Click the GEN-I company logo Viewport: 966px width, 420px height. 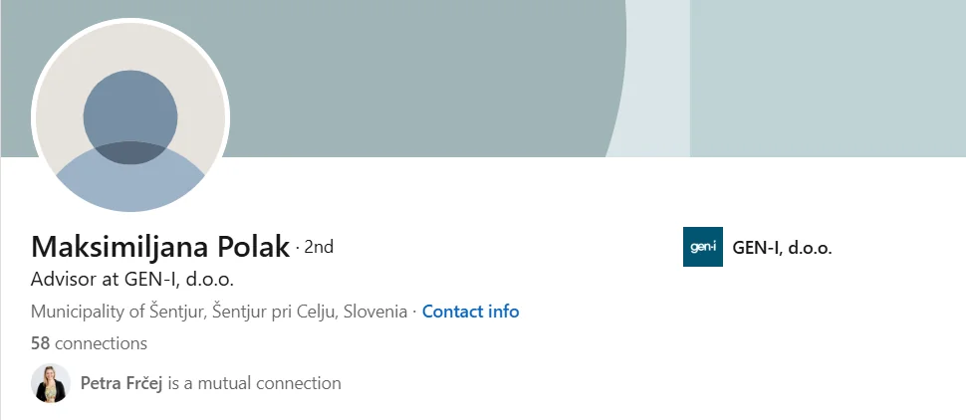[x=703, y=247]
